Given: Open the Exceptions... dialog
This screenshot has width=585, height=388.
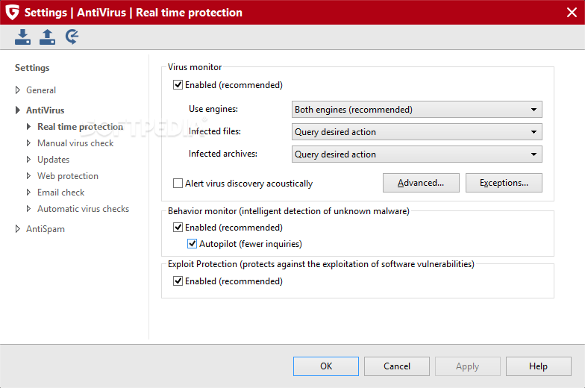Looking at the screenshot, I should [x=504, y=183].
